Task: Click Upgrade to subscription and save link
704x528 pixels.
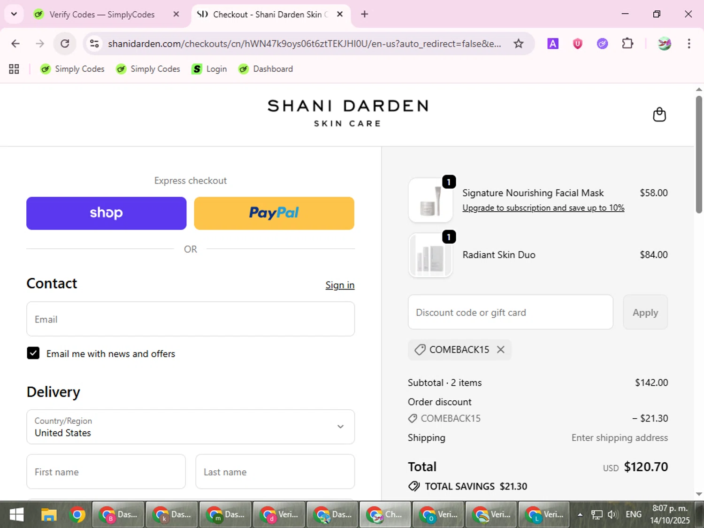Action: (543, 208)
